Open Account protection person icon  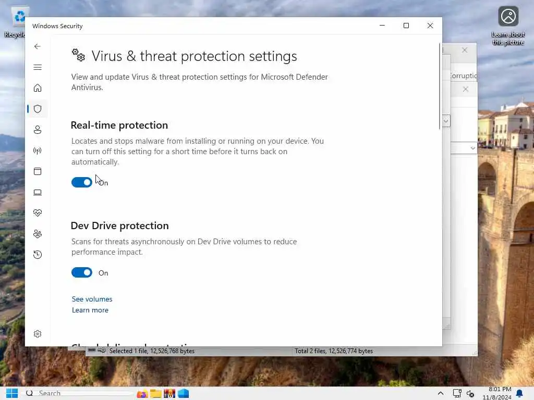tap(38, 130)
